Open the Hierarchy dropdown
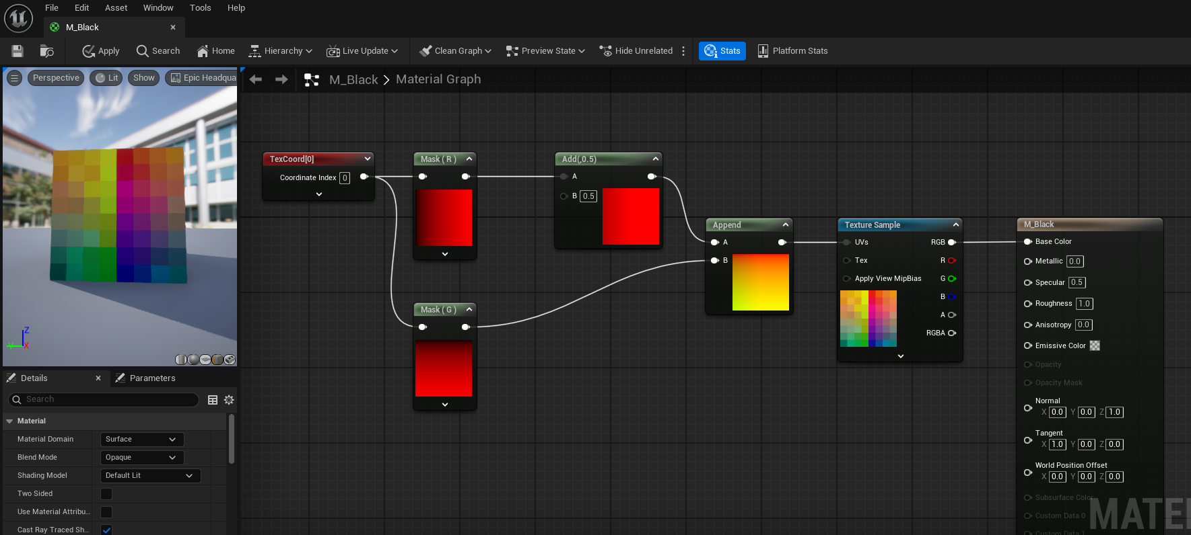 [x=281, y=51]
